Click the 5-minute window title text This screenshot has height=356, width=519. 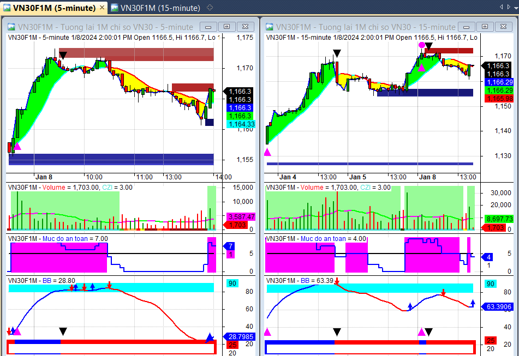pyautogui.click(x=105, y=27)
